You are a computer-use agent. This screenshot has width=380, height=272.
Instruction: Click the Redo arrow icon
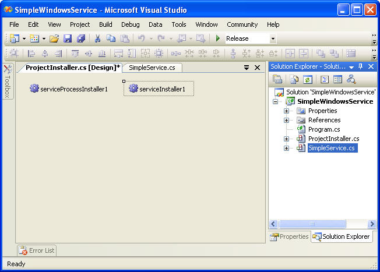coord(161,38)
